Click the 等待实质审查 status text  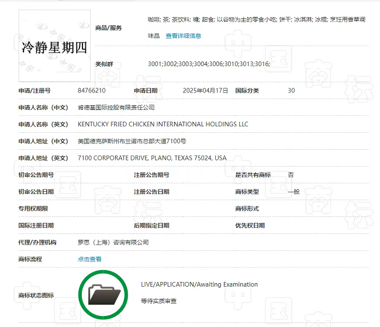pyautogui.click(x=158, y=301)
